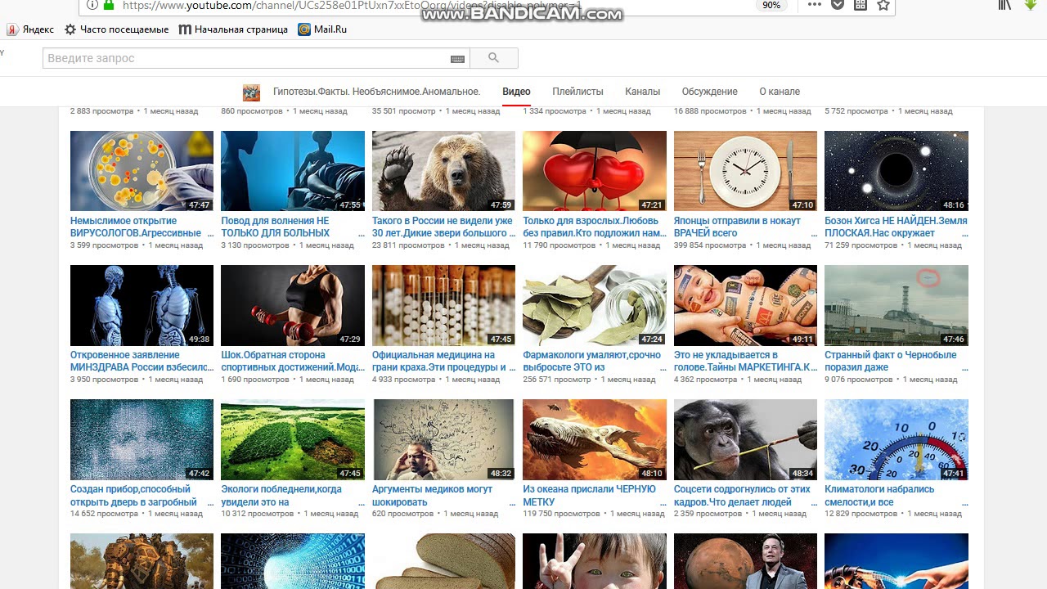The image size is (1047, 589).
Task: Open the sea monster video thumbnail
Action: [x=595, y=439]
